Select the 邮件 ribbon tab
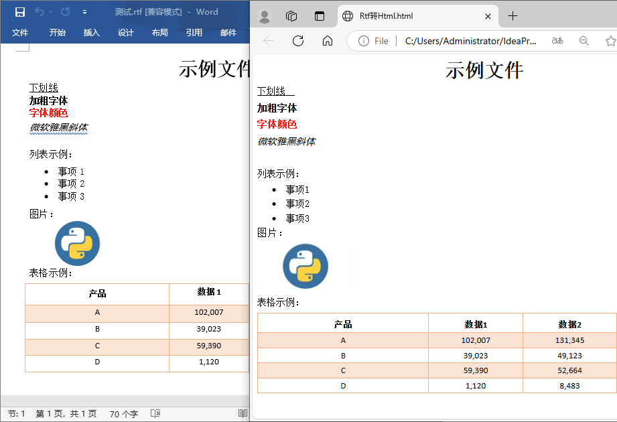 pos(228,32)
